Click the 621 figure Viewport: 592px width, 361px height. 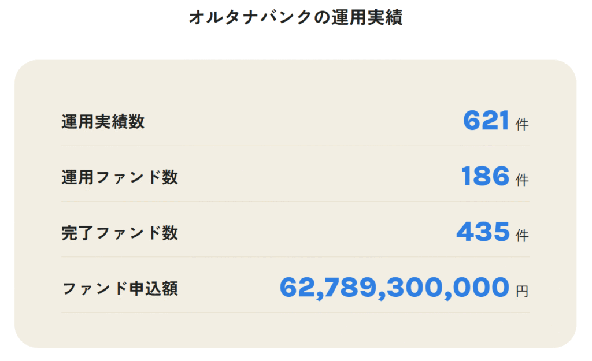tap(486, 121)
